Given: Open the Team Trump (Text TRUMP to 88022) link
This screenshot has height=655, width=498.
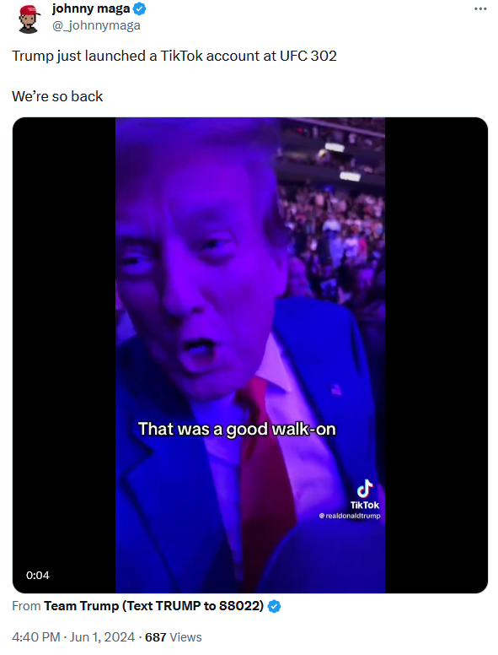Looking at the screenshot, I should [x=154, y=606].
